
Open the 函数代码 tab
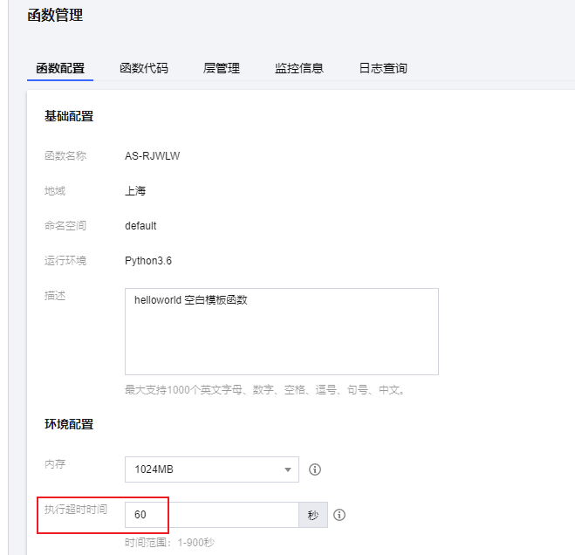144,68
